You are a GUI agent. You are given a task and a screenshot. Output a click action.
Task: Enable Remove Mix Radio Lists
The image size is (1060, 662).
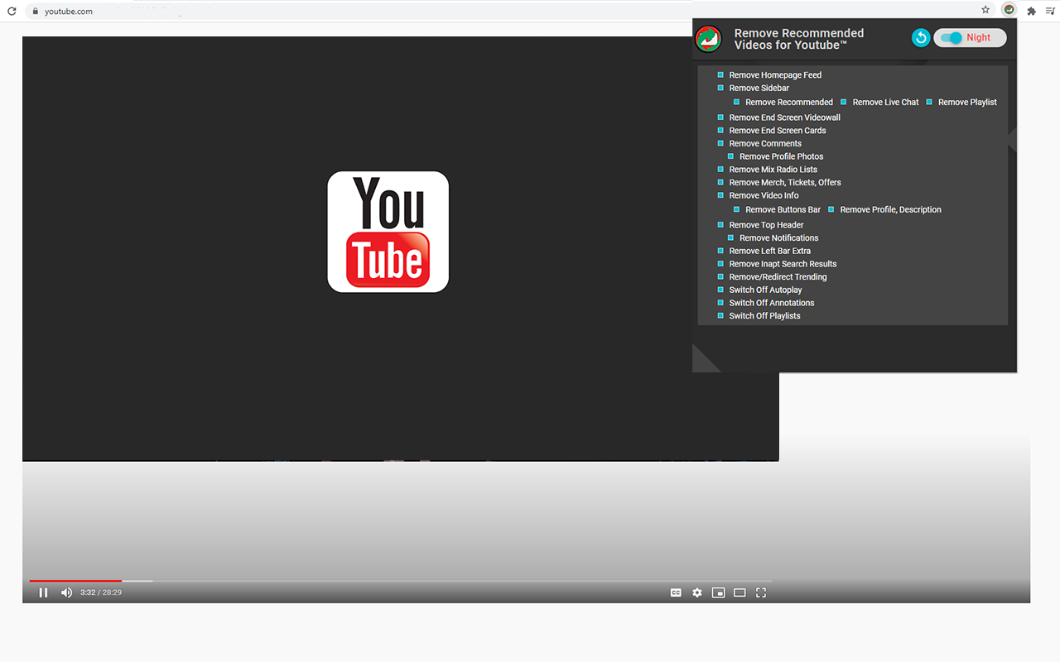click(x=720, y=169)
